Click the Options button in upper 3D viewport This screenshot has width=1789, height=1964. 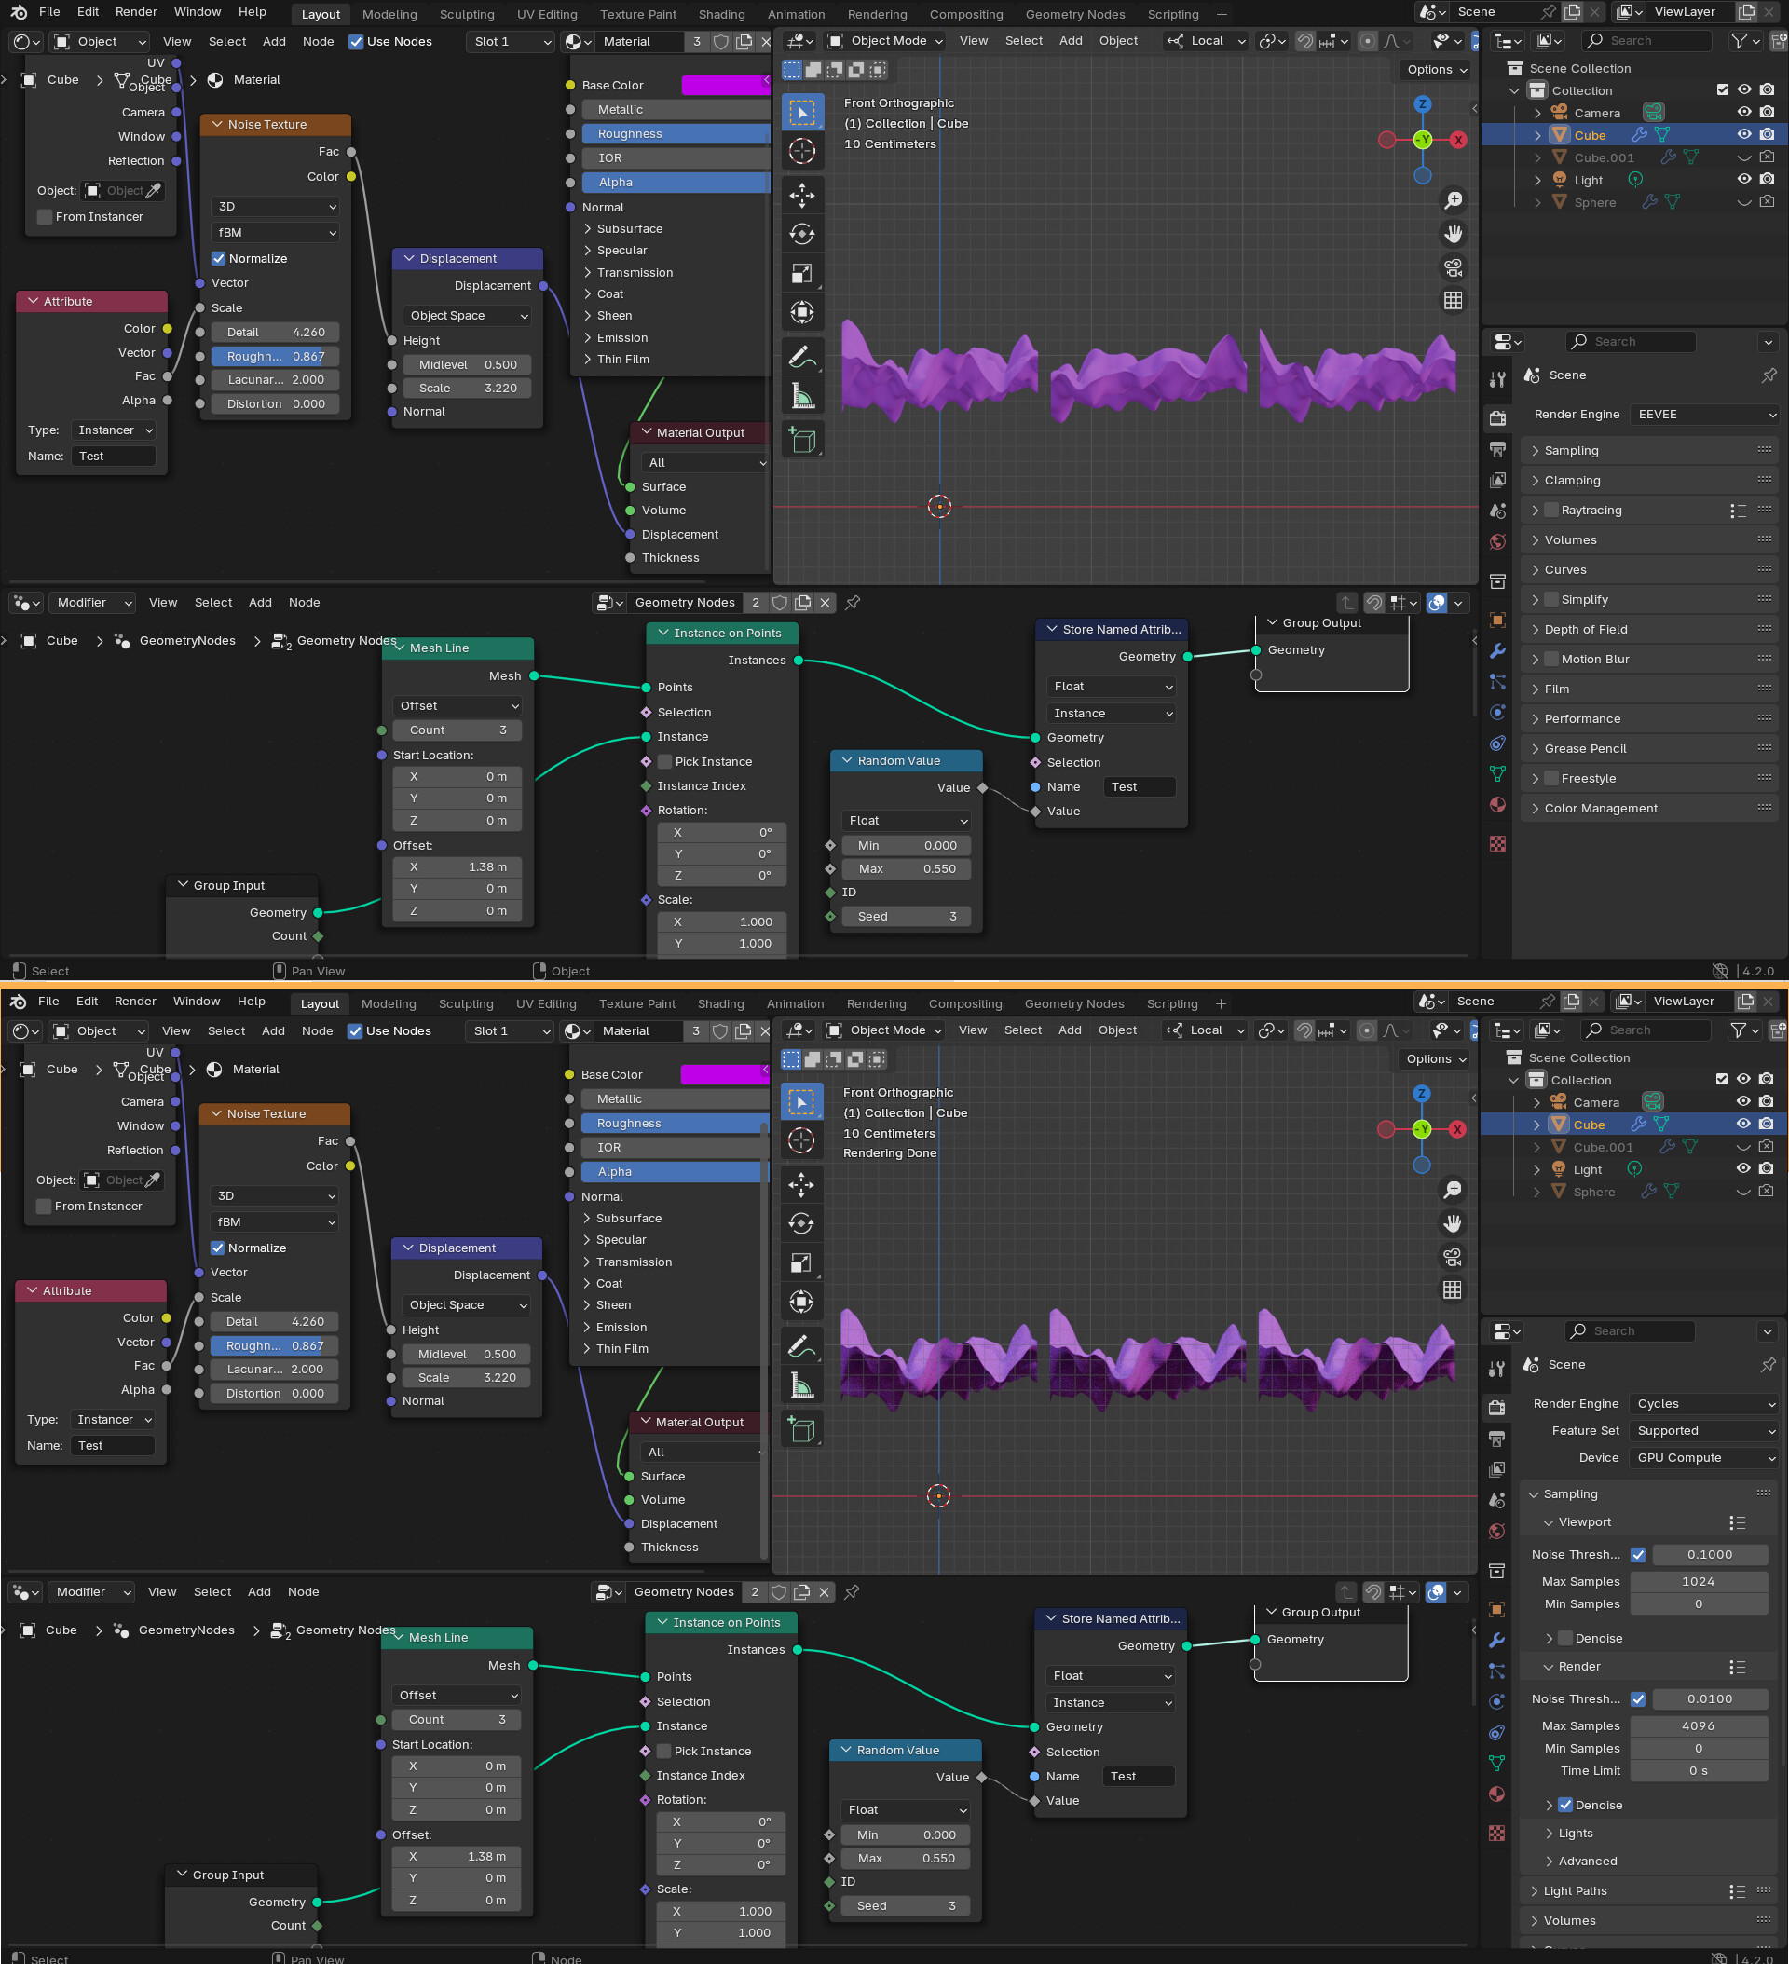click(1436, 69)
